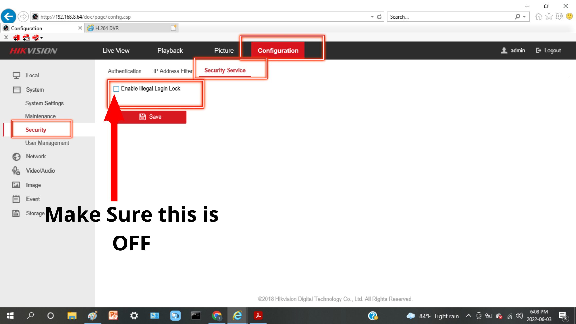Image resolution: width=576 pixels, height=324 pixels.
Task: Select the Security Service tab
Action: click(x=225, y=70)
